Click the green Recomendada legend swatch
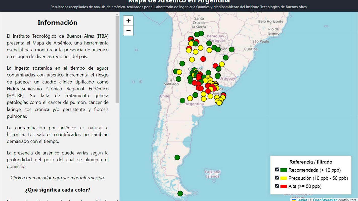 tap(284, 170)
